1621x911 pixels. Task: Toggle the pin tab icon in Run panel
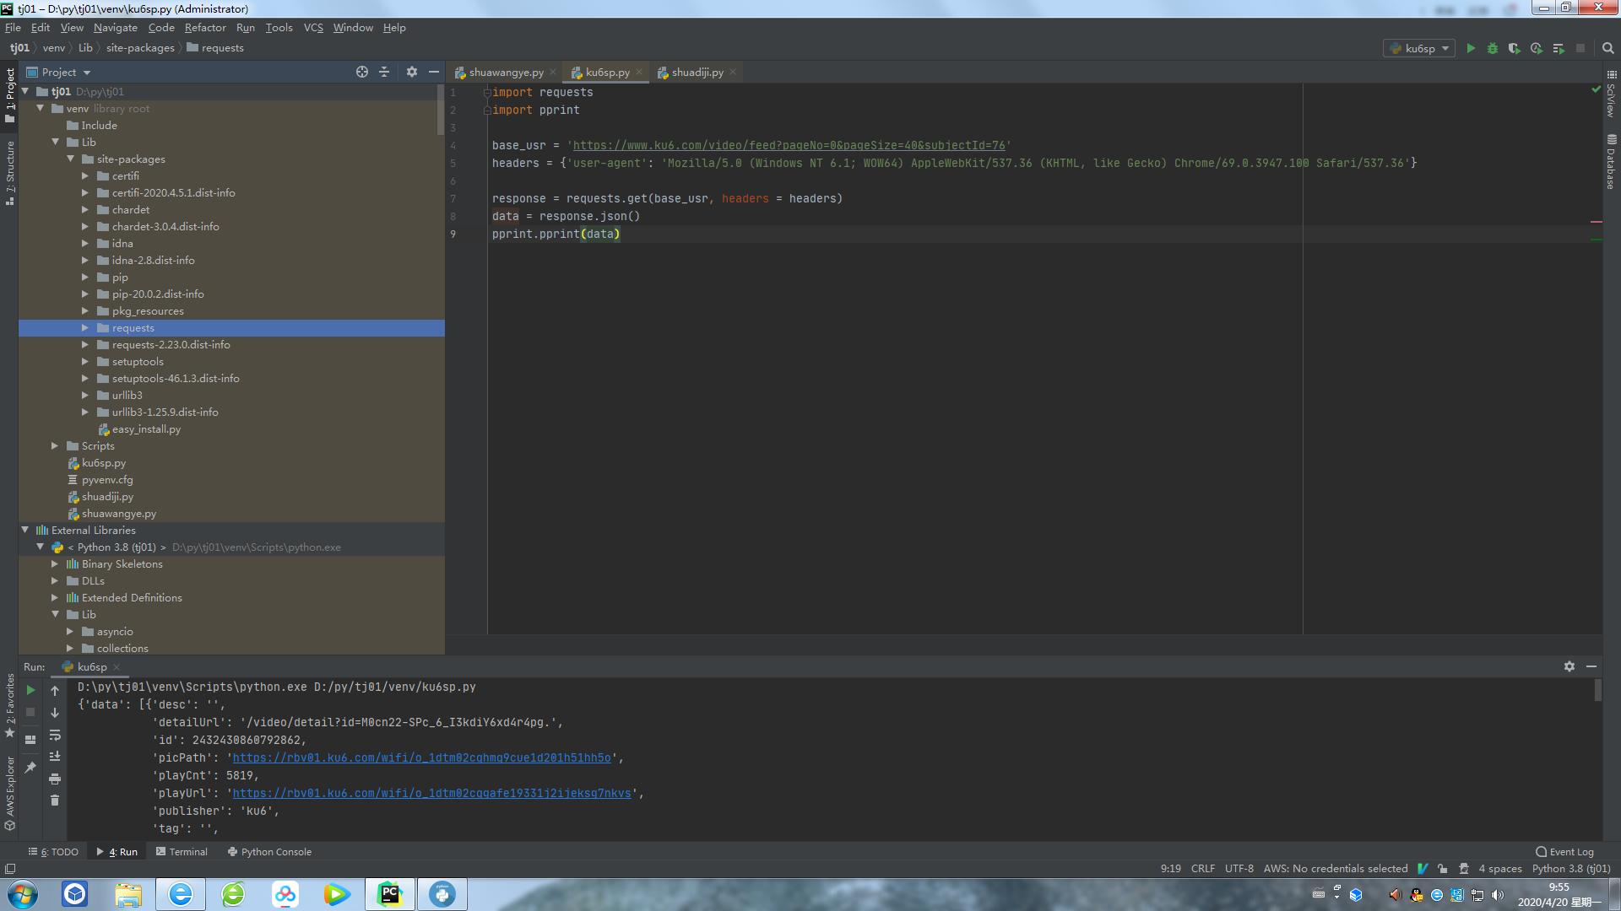point(30,767)
